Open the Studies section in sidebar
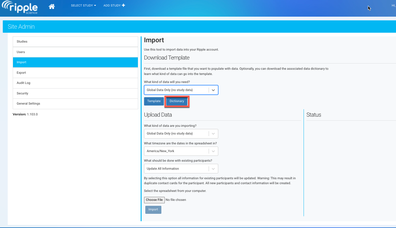396x228 pixels. [x=75, y=42]
